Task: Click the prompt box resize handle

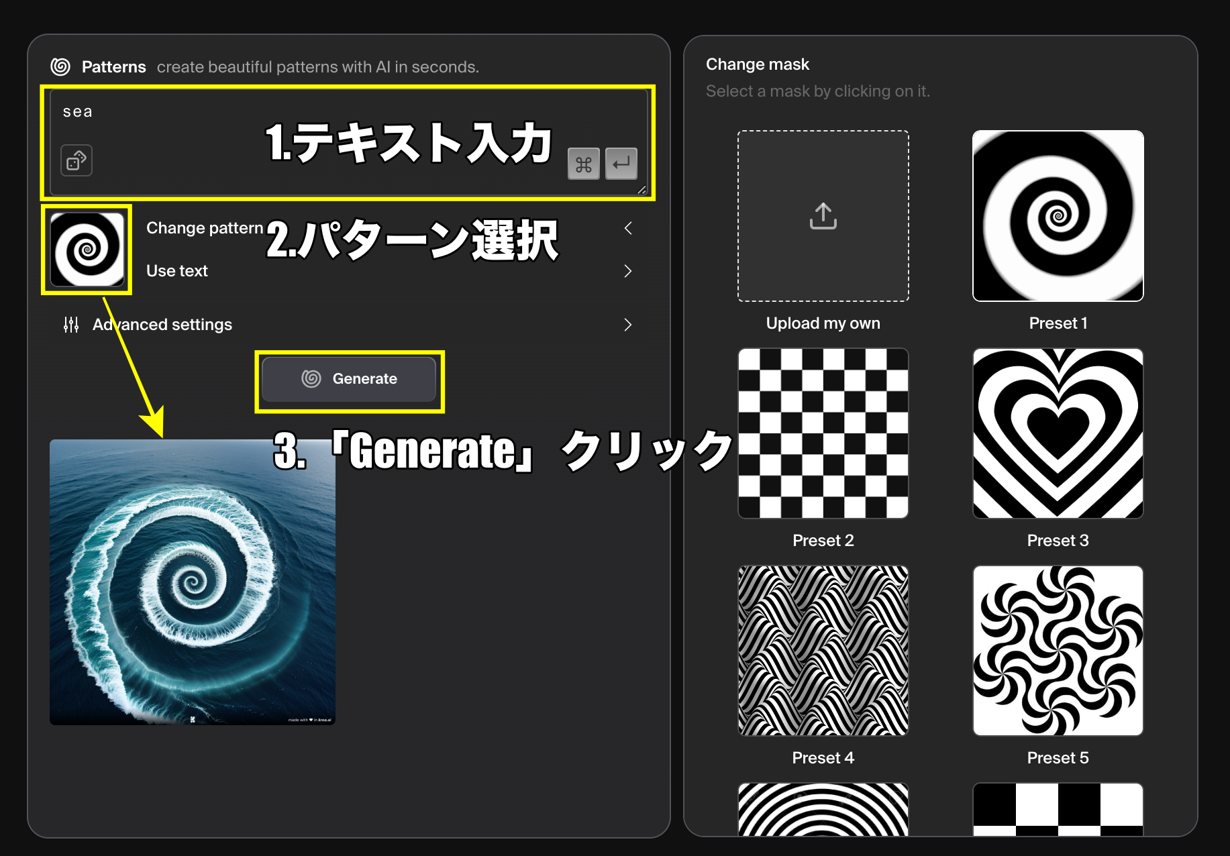Action: [642, 190]
